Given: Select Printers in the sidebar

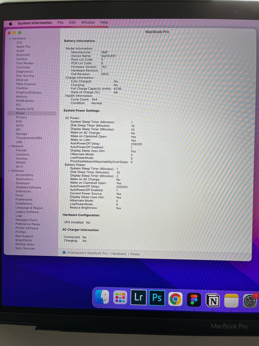Looking at the screenshot, I should [x=21, y=117].
